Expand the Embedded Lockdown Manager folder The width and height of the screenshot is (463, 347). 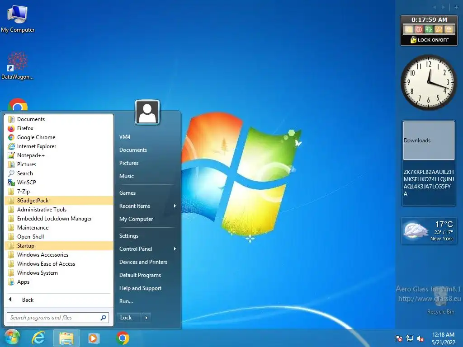click(x=59, y=219)
